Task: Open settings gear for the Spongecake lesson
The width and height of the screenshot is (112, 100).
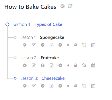Action: pos(25,45)
